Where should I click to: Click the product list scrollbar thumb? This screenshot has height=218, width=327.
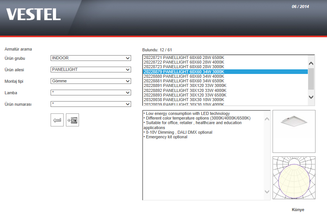[x=311, y=79]
